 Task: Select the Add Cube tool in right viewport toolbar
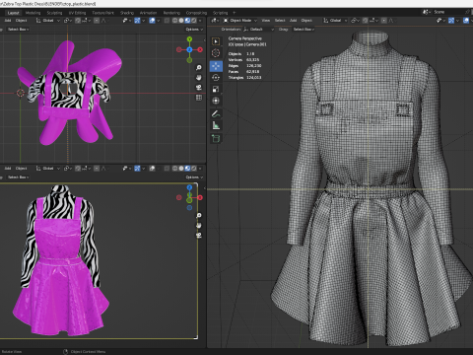click(x=216, y=138)
